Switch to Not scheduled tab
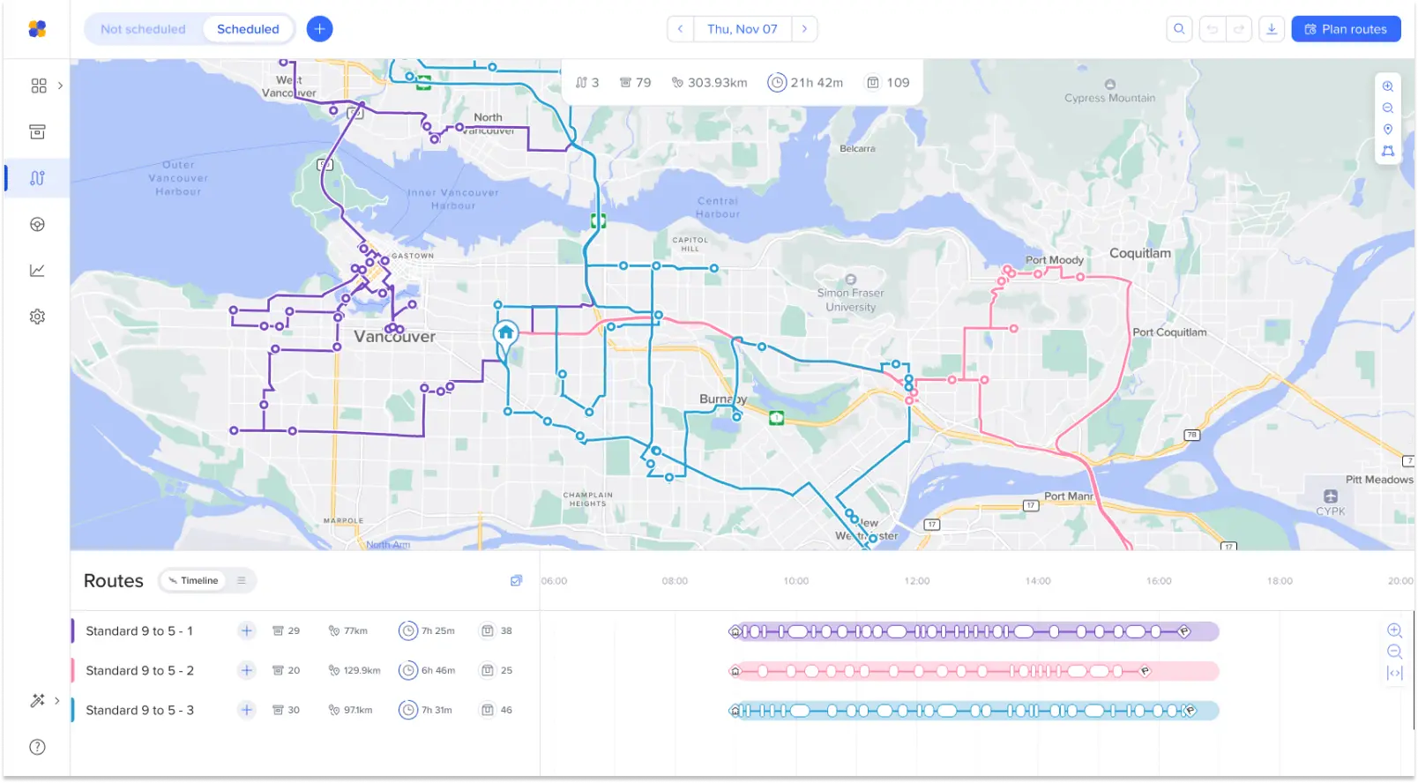 coord(143,29)
